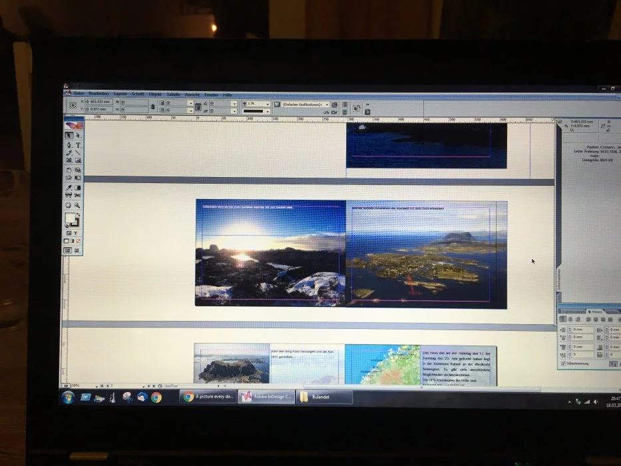Select the black arrow Selection tool
The width and height of the screenshot is (621, 466).
click(69, 135)
